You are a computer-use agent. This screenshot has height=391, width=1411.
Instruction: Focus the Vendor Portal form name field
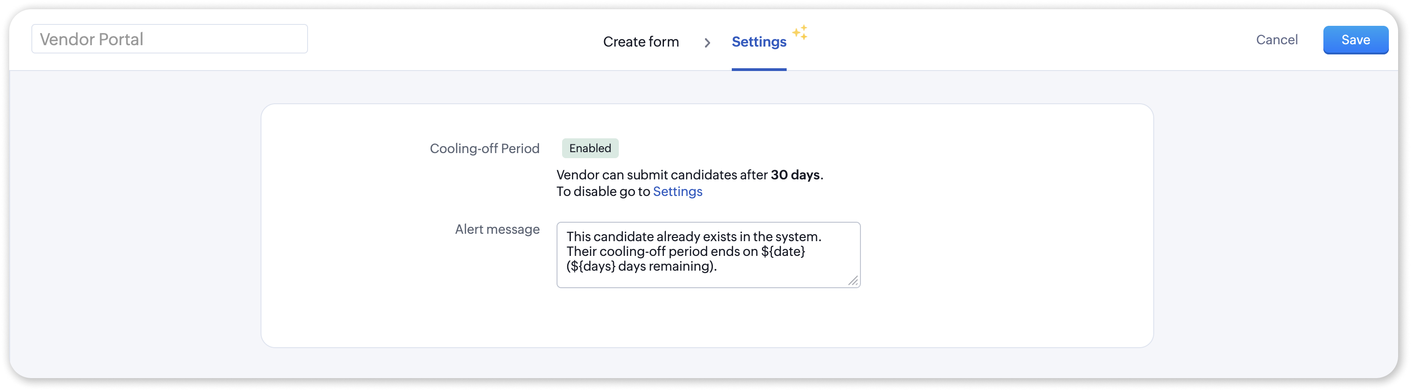pos(169,40)
